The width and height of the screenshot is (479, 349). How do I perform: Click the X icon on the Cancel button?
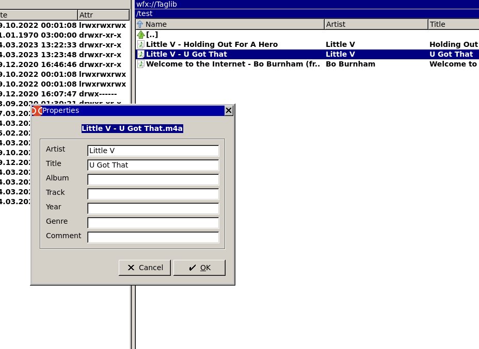131,268
